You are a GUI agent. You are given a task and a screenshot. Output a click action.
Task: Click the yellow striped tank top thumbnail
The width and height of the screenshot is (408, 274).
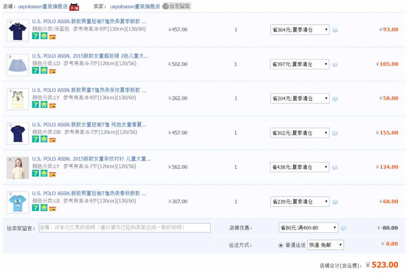18,99
